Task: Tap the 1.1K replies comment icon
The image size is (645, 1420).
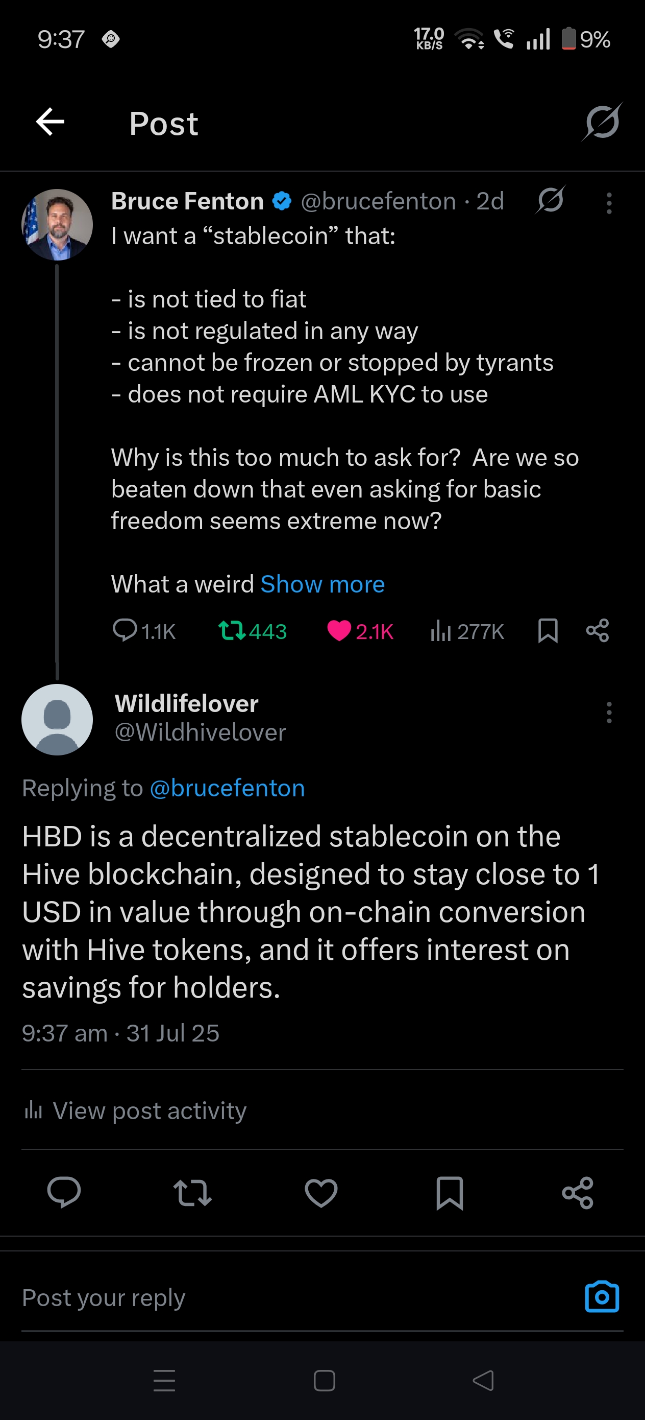Action: tap(125, 630)
